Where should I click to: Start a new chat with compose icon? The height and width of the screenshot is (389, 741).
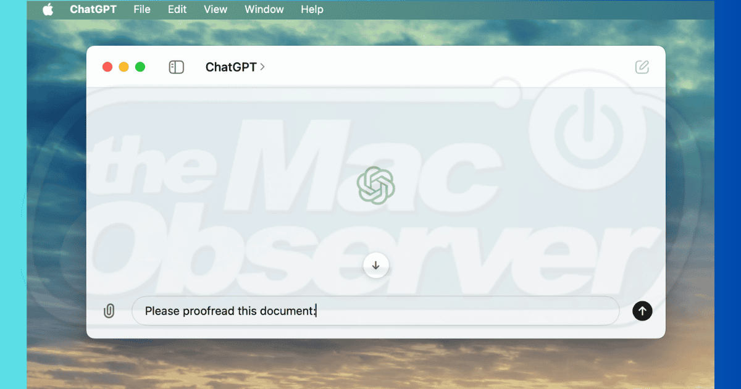coord(642,67)
